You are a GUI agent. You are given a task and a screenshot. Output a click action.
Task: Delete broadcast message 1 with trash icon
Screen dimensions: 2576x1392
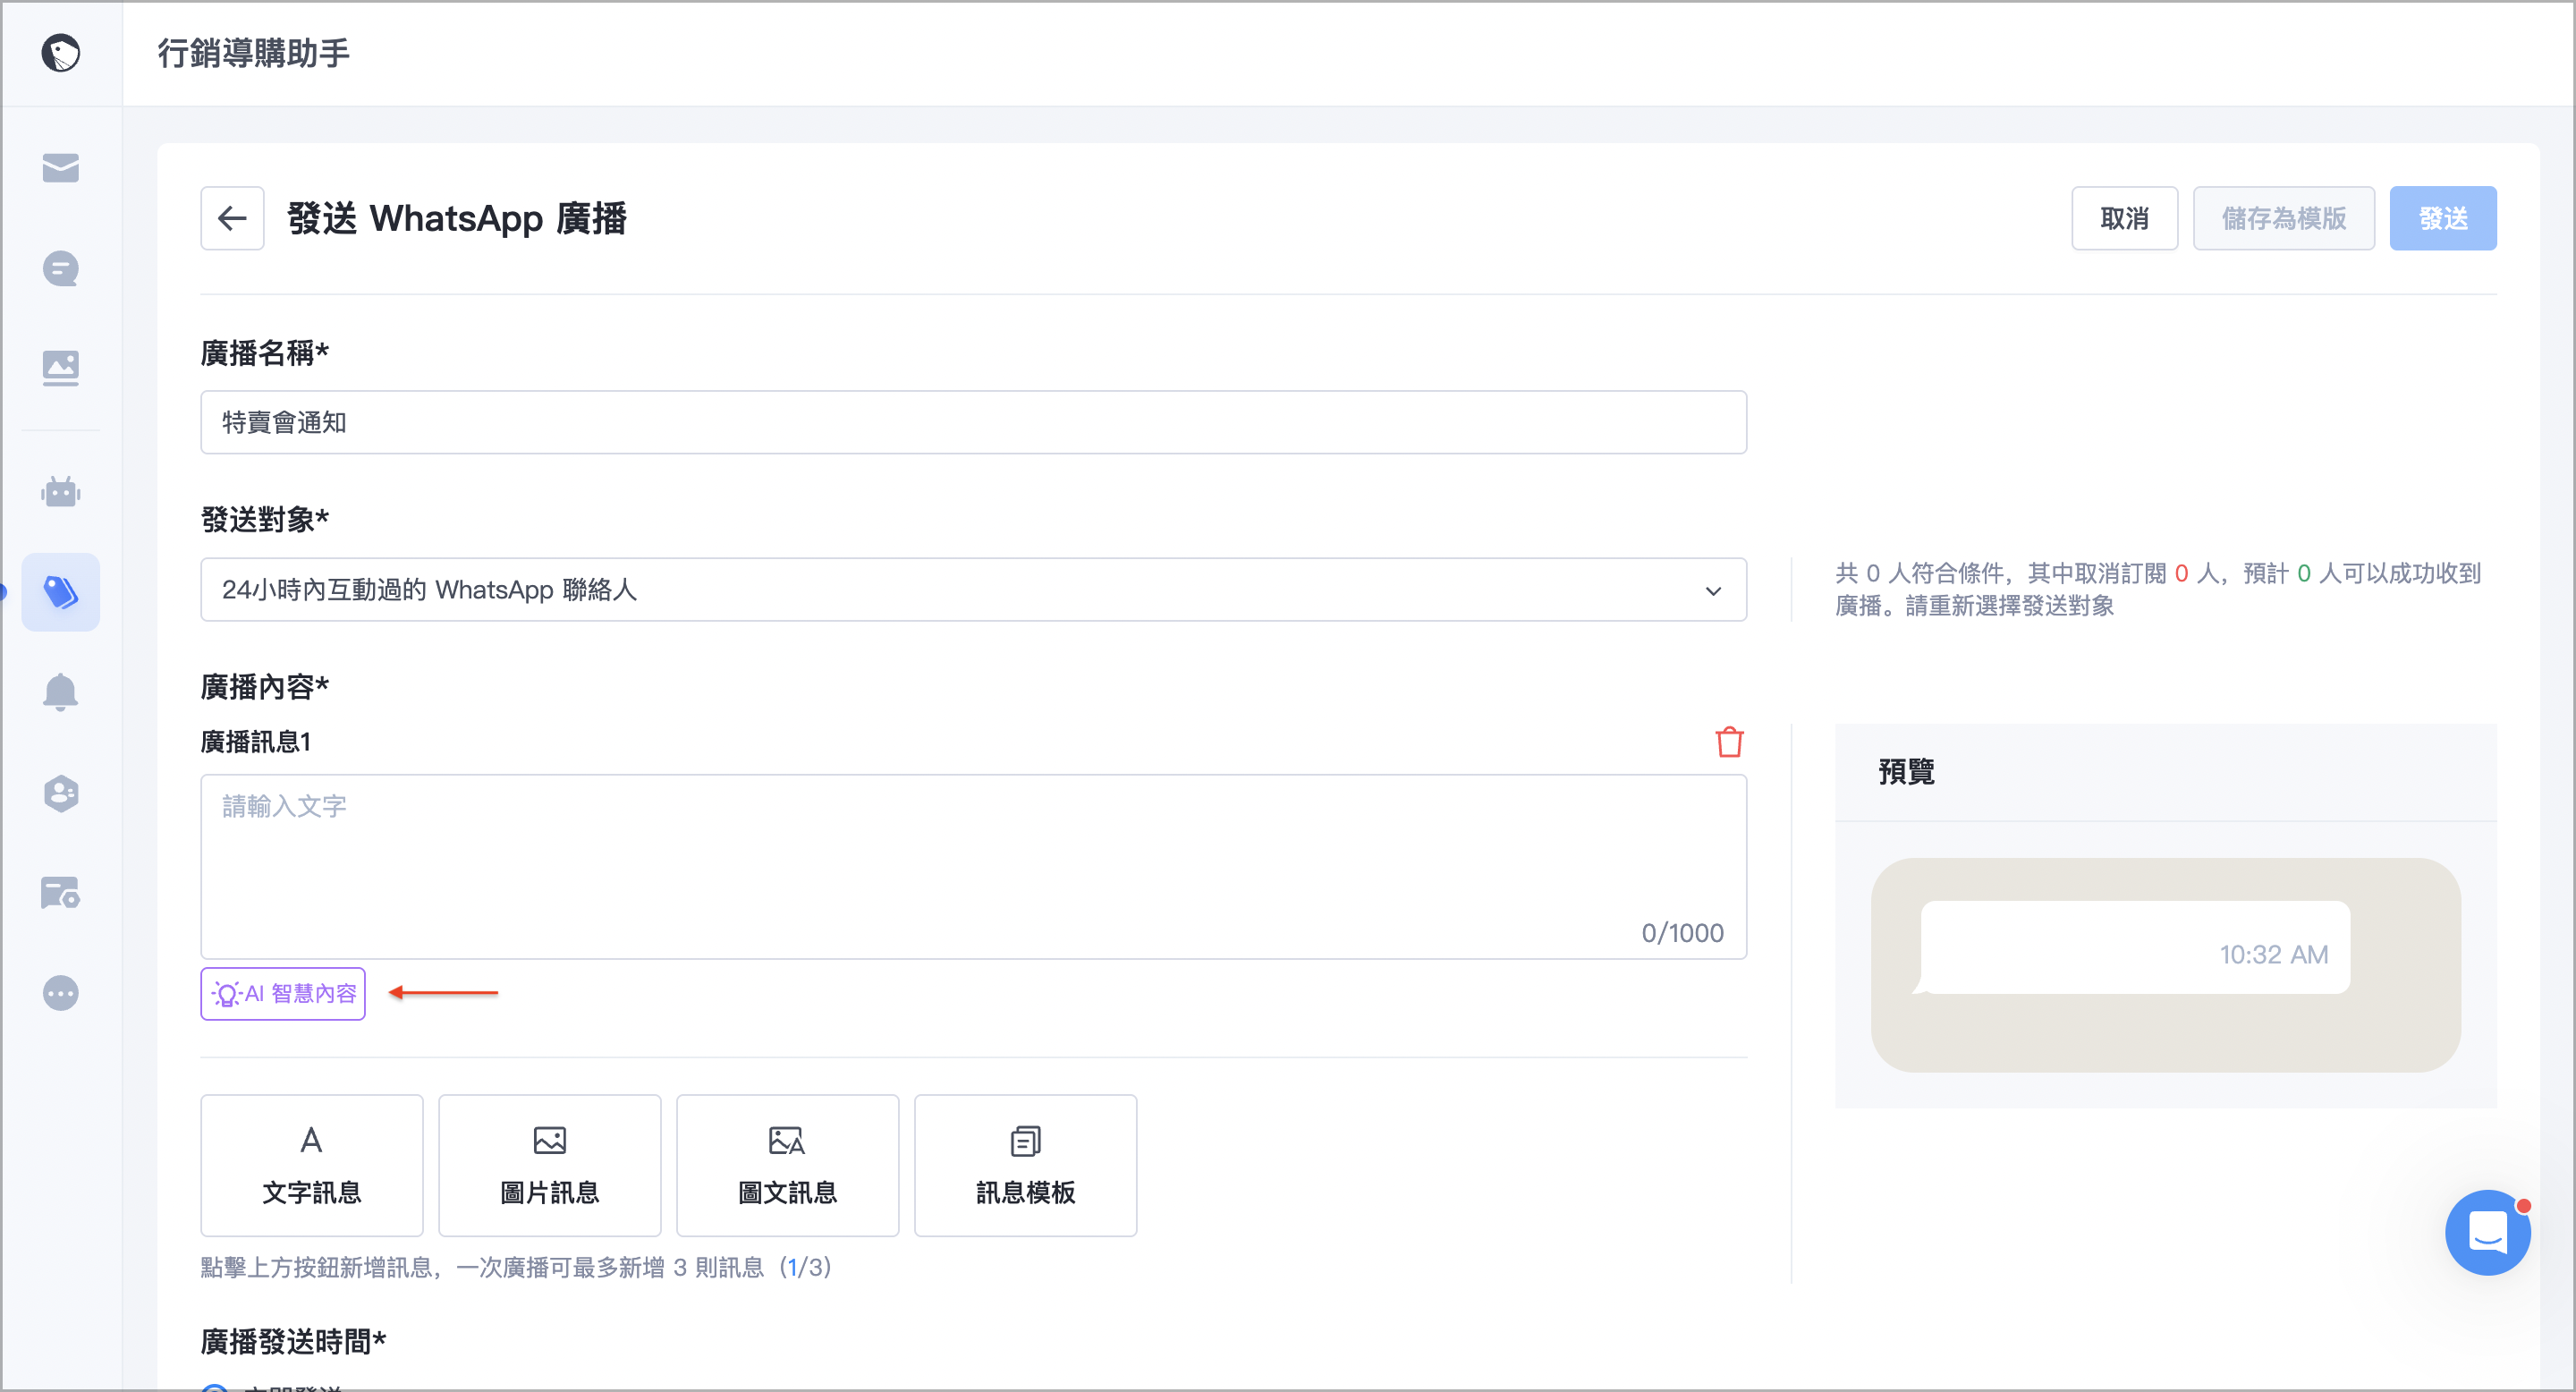click(x=1729, y=742)
